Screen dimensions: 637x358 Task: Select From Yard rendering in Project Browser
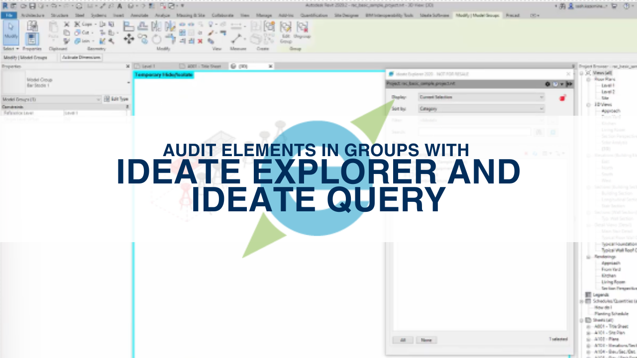(x=611, y=269)
